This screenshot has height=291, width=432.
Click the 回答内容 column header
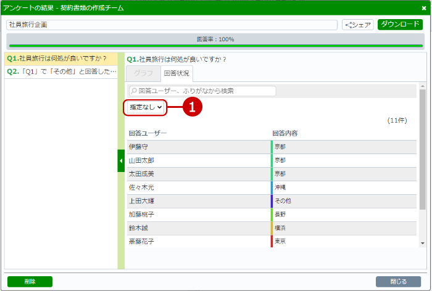point(285,133)
